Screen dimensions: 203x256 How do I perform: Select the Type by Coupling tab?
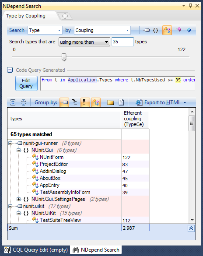pyautogui.click(x=26, y=16)
